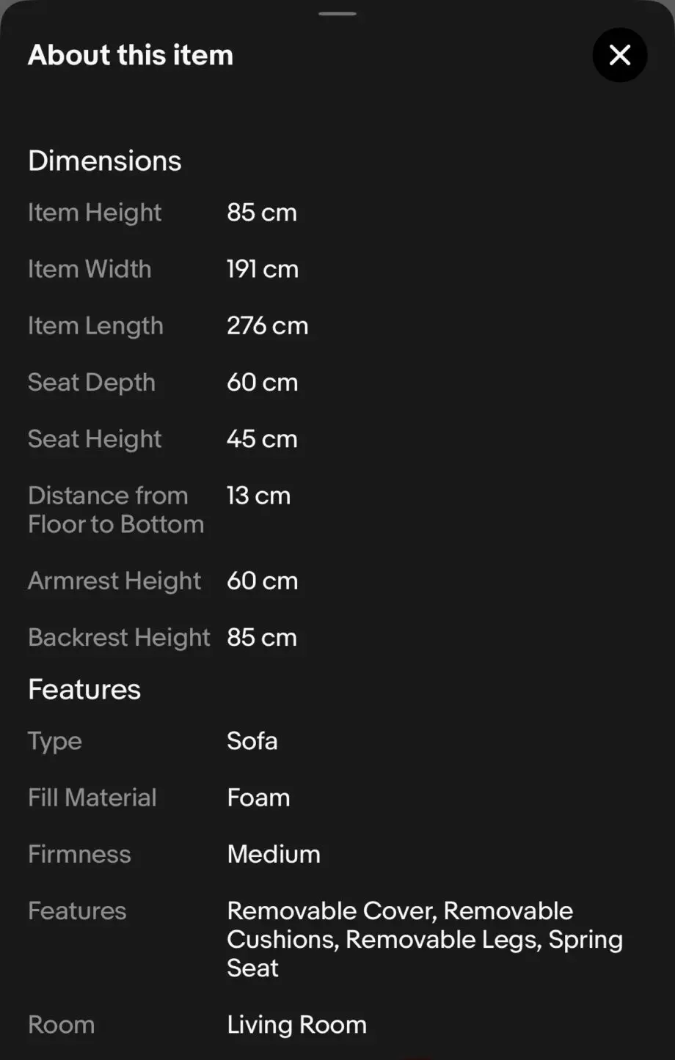Tap the drag handle at top of sheet
This screenshot has width=675, height=1060.
[337, 13]
